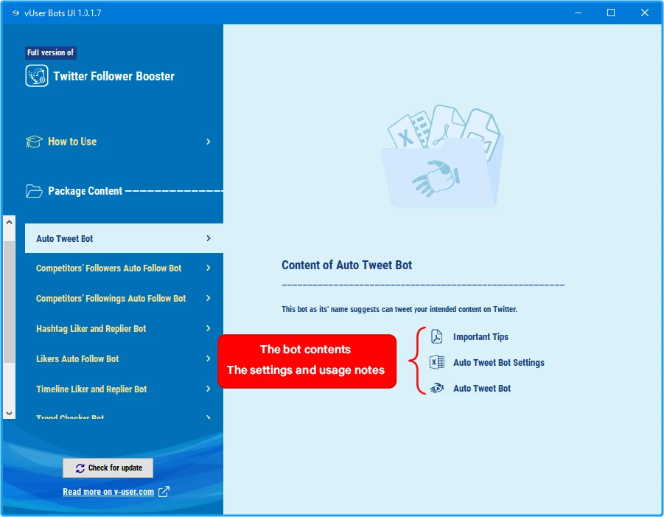The width and height of the screenshot is (664, 517).
Task: Minimize the vUser Bots UI window
Action: 578,13
